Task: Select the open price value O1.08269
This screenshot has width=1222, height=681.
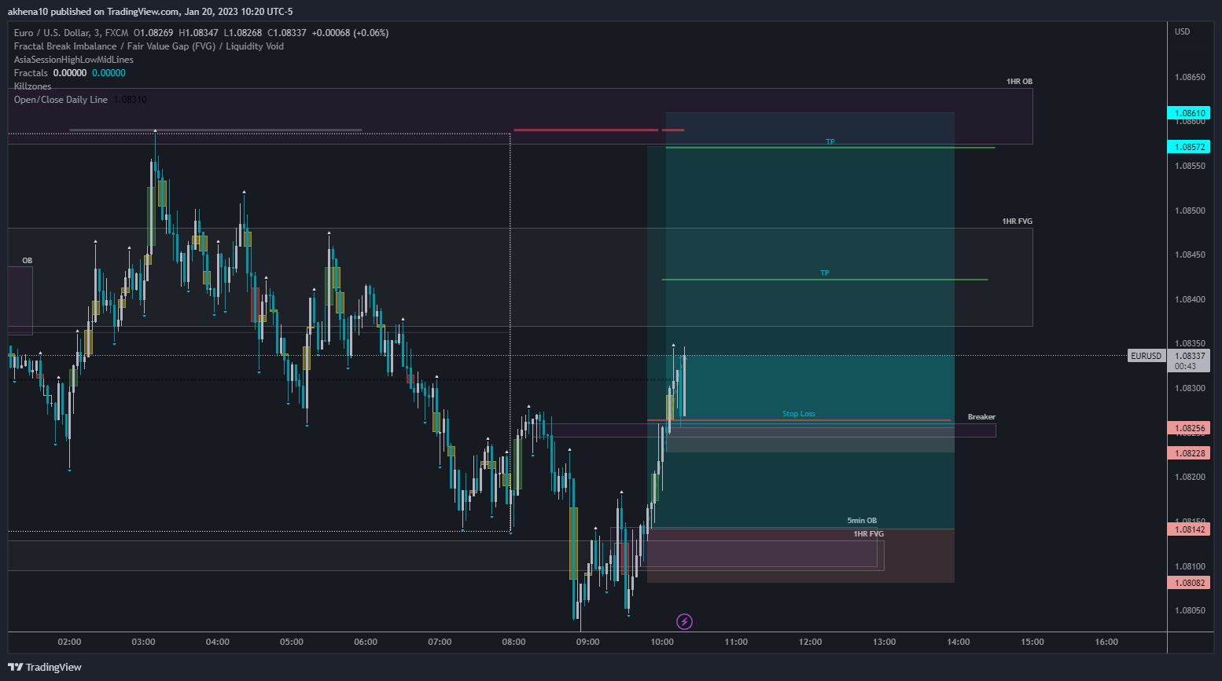Action: click(x=153, y=33)
